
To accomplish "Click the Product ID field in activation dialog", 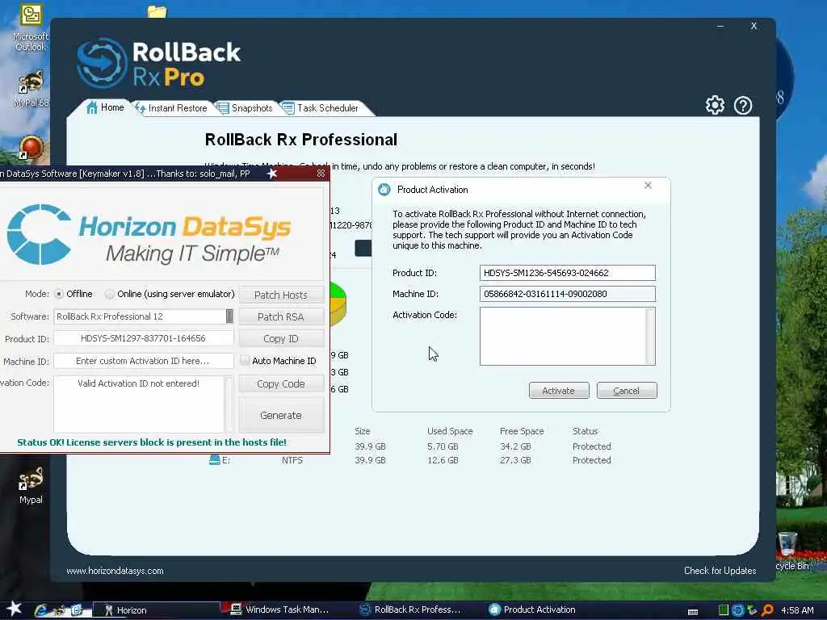I will pos(568,273).
